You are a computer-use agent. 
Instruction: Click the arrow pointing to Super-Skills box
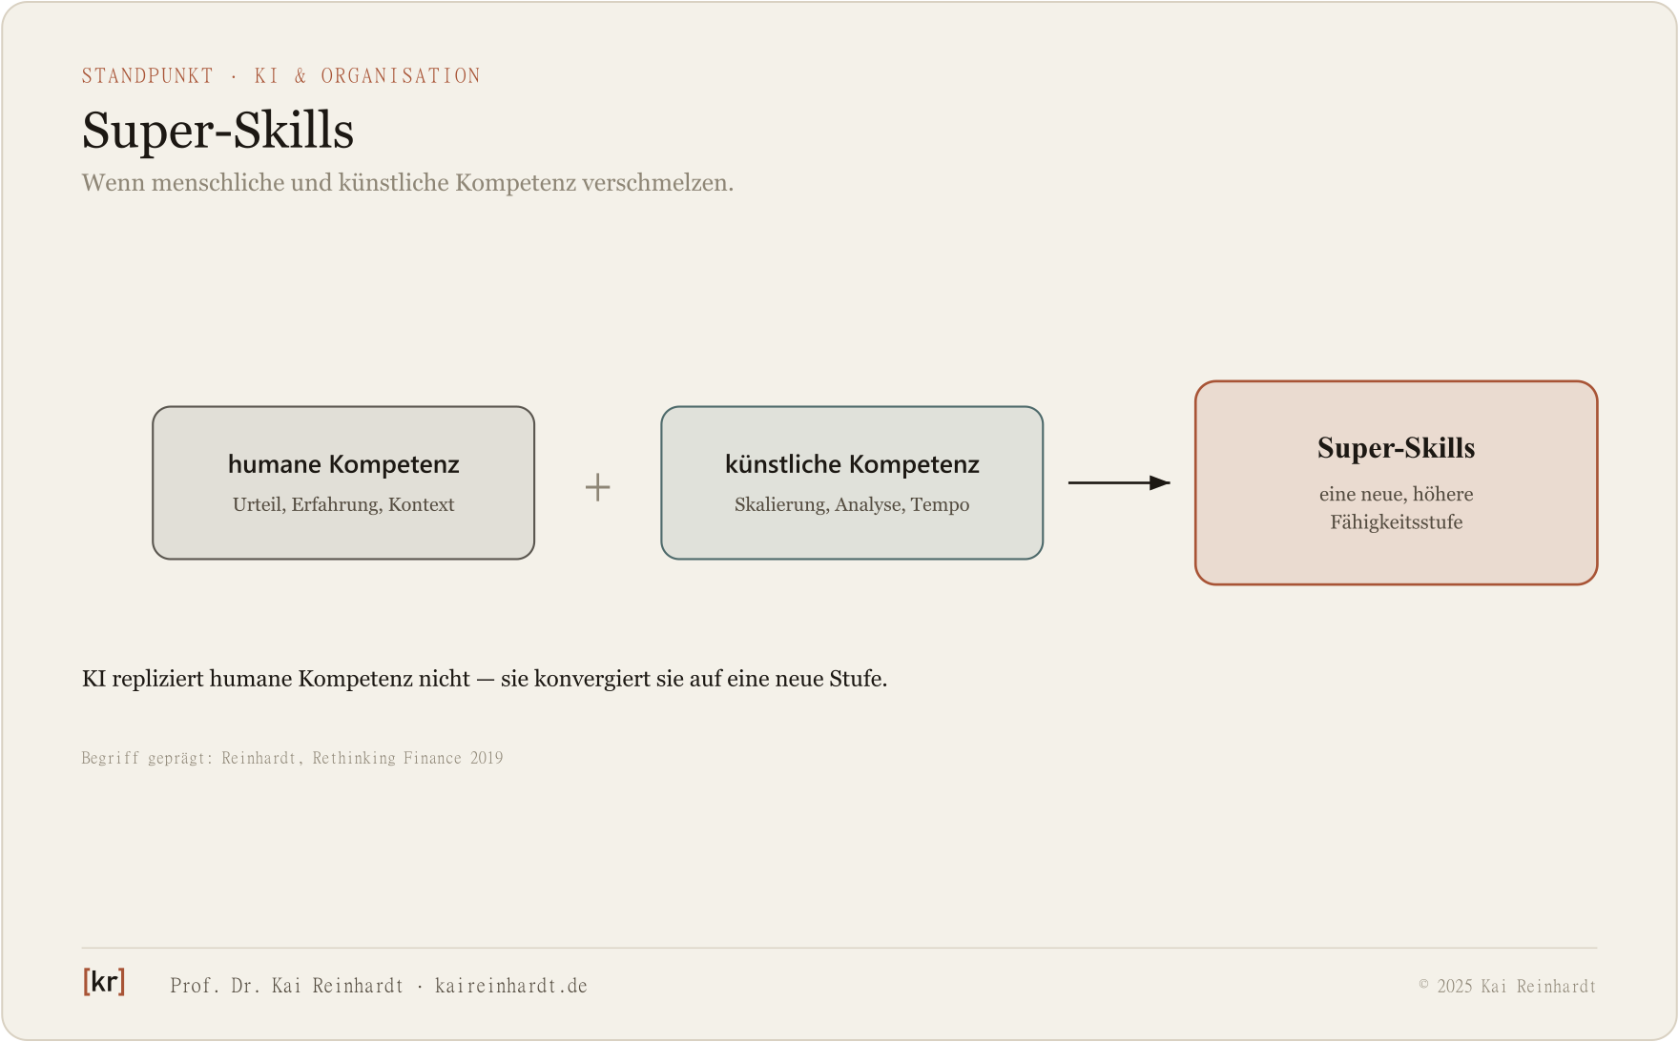(1119, 483)
